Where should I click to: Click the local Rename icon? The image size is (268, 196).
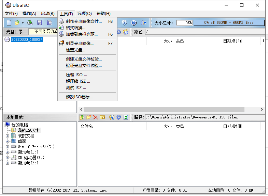[102, 117]
